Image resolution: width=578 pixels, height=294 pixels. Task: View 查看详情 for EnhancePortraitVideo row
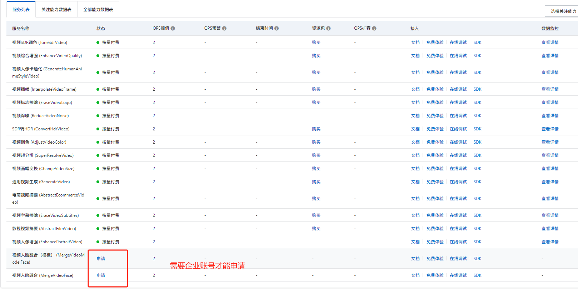[x=550, y=242]
